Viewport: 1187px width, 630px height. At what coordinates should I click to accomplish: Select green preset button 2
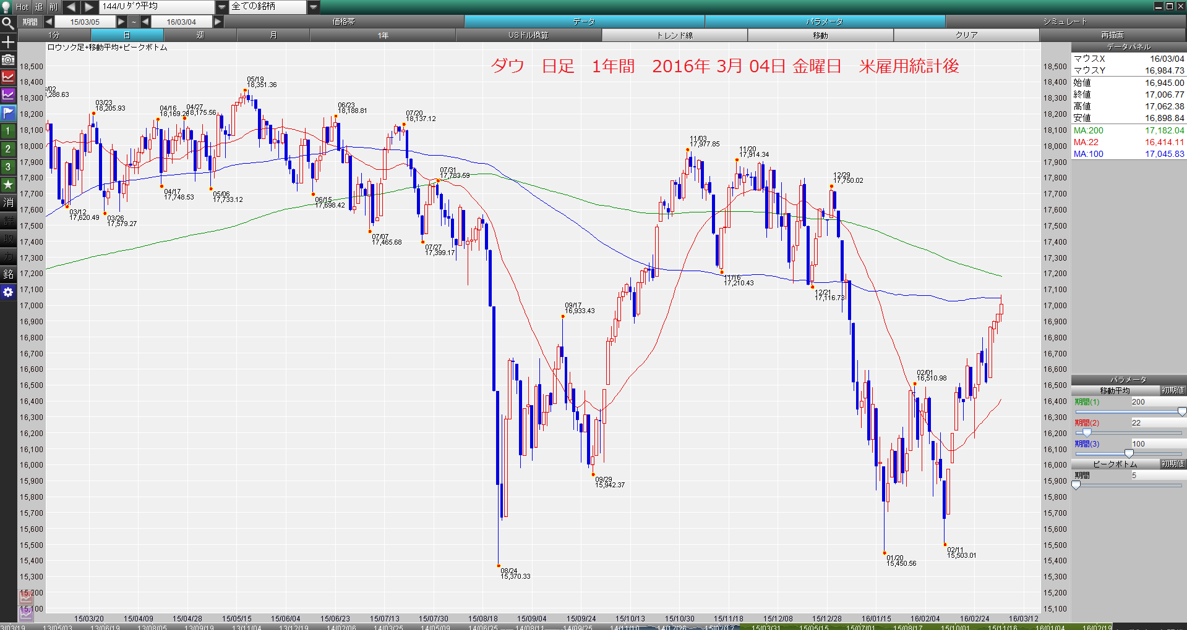coord(7,149)
